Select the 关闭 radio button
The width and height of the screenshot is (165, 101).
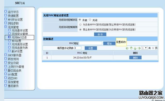[90, 20]
